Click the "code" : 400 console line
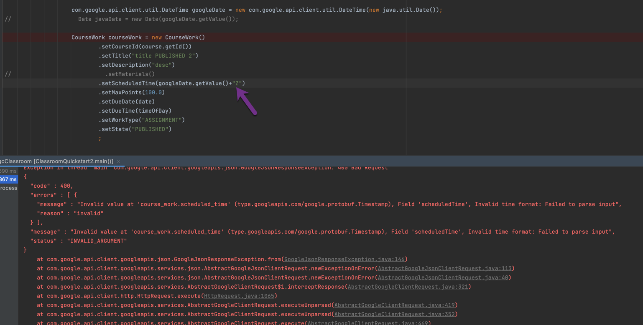 tap(52, 186)
